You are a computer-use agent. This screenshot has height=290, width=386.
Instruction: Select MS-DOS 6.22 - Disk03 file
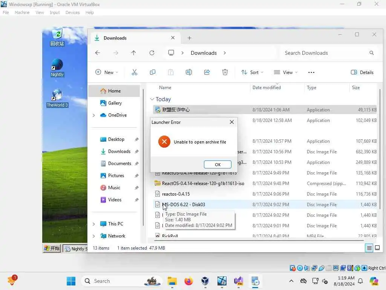(x=265, y=205)
